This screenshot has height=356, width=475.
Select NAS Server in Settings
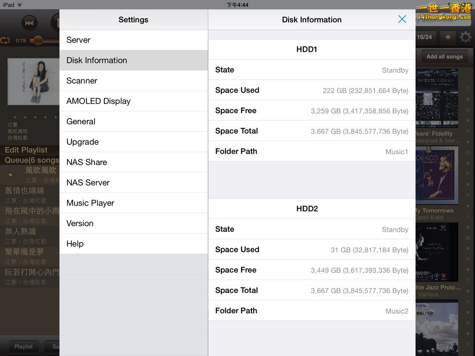134,183
